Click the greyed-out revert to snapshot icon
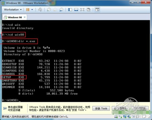 [x=55, y=10]
